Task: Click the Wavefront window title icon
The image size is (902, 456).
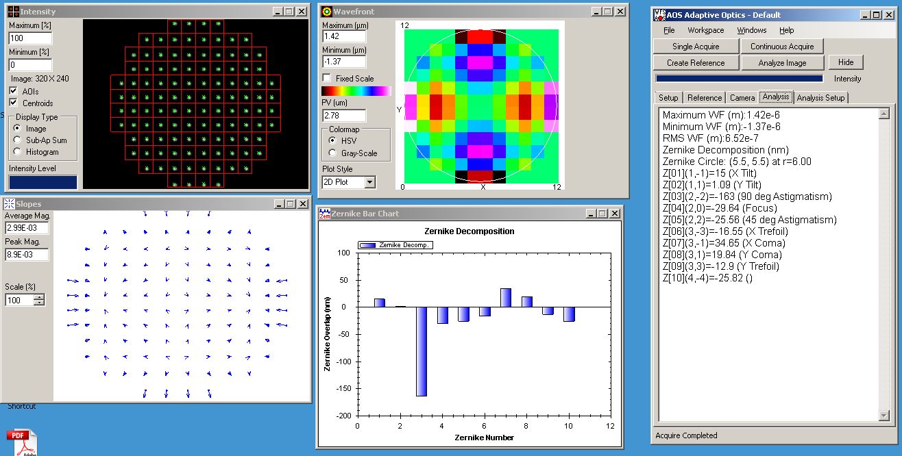Action: pyautogui.click(x=326, y=12)
